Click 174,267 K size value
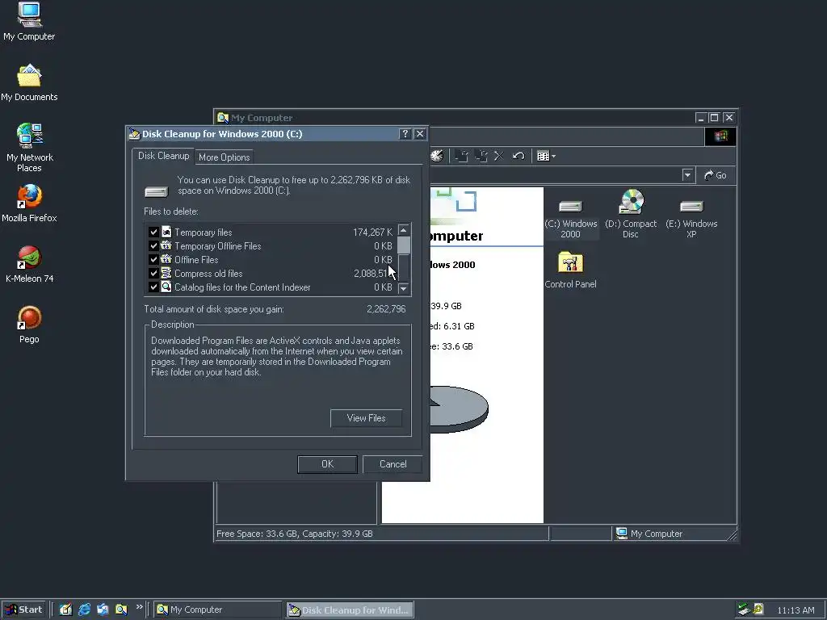The width and height of the screenshot is (827, 620). pos(372,232)
